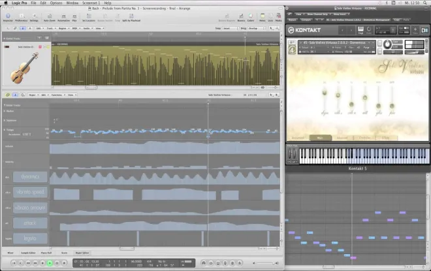Go to beginning in the transport
The height and width of the screenshot is (271, 431).
click(14, 263)
